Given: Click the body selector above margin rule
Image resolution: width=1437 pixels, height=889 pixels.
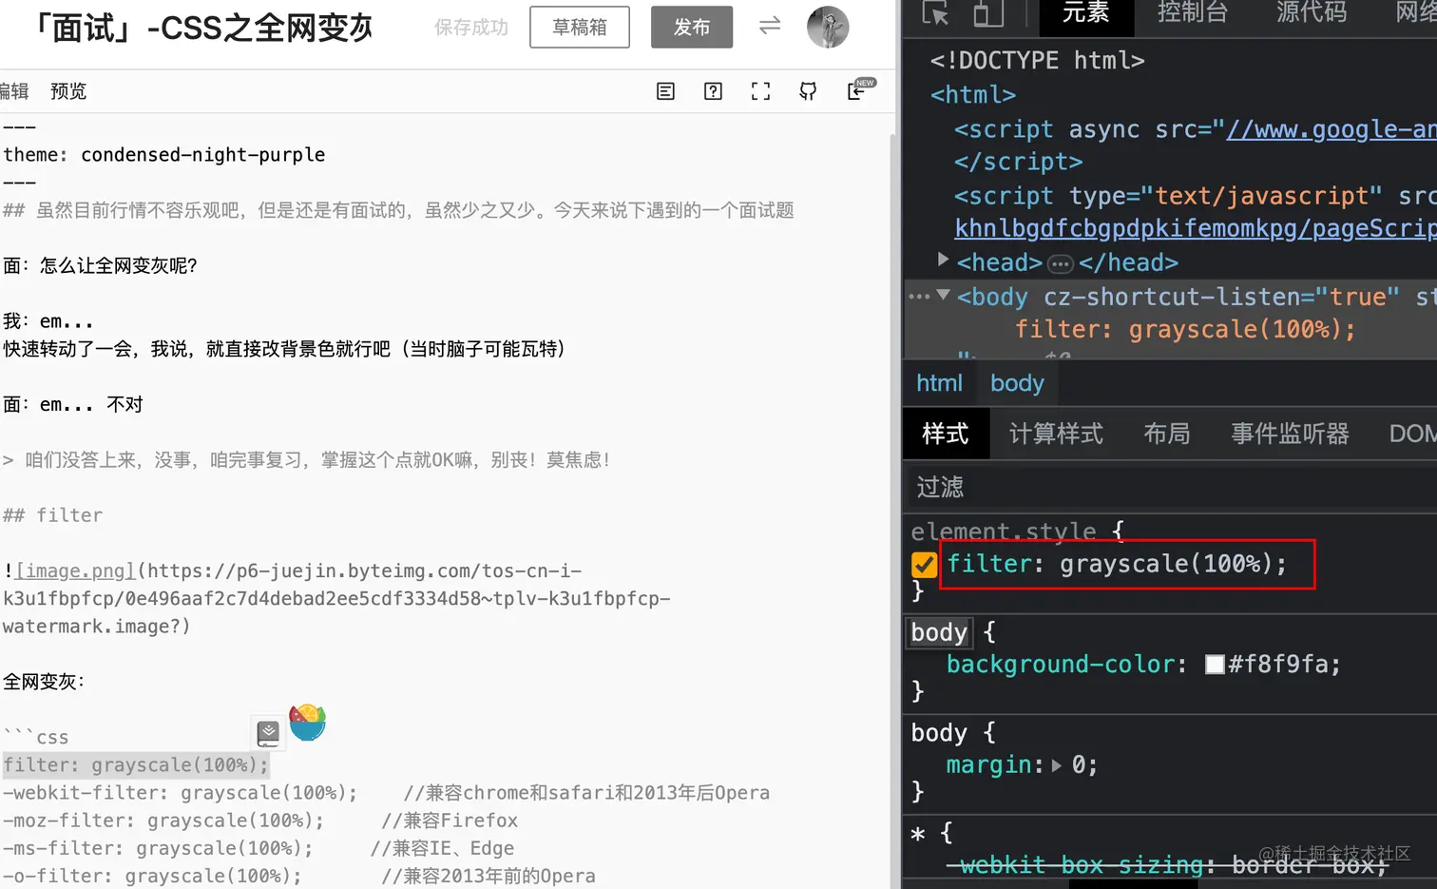Looking at the screenshot, I should pos(939,733).
